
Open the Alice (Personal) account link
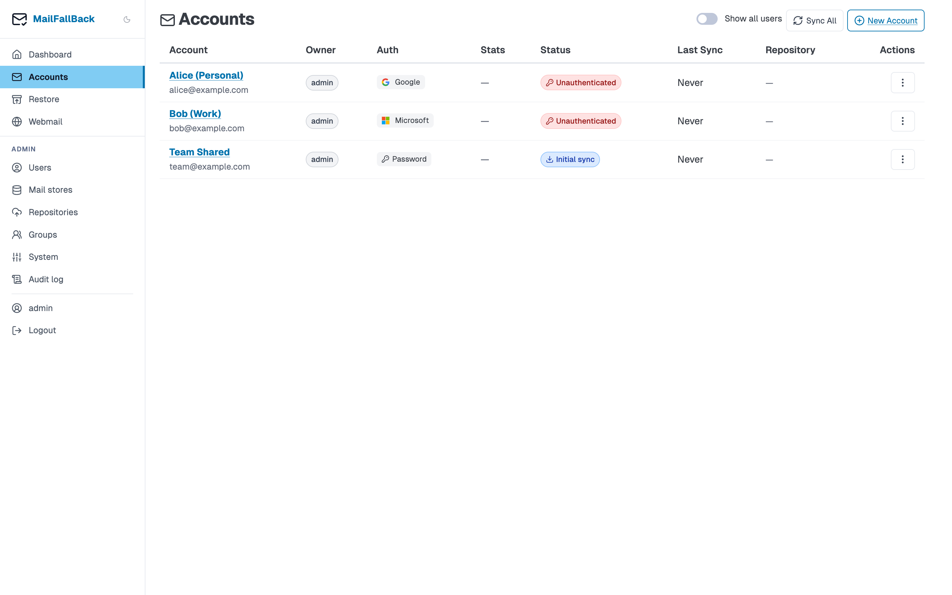pyautogui.click(x=206, y=75)
